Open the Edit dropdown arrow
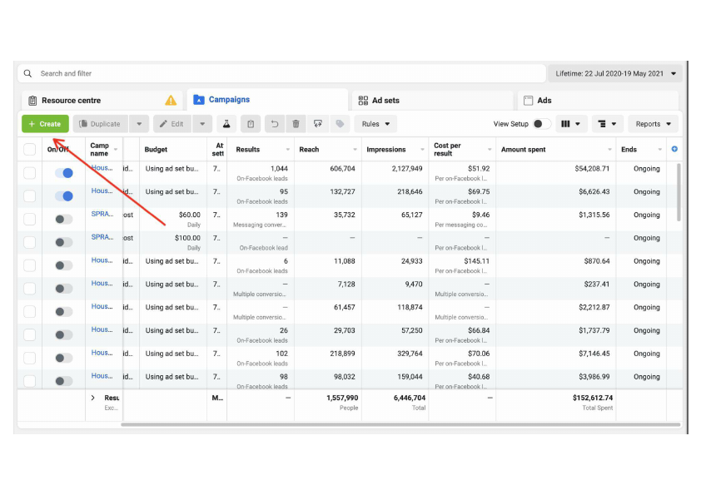701x495 pixels. click(202, 124)
